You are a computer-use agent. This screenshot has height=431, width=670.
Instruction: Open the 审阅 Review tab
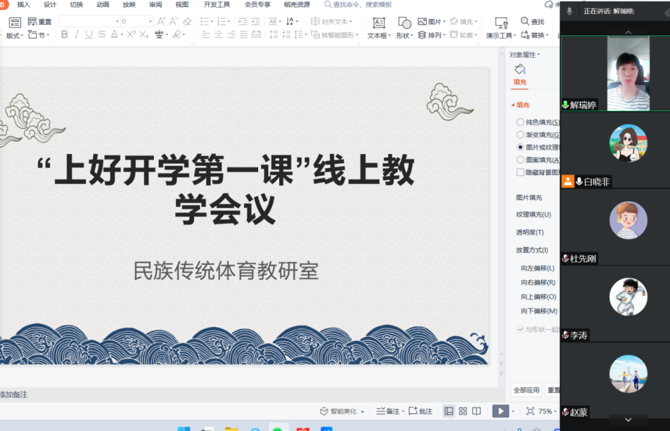[x=156, y=4]
